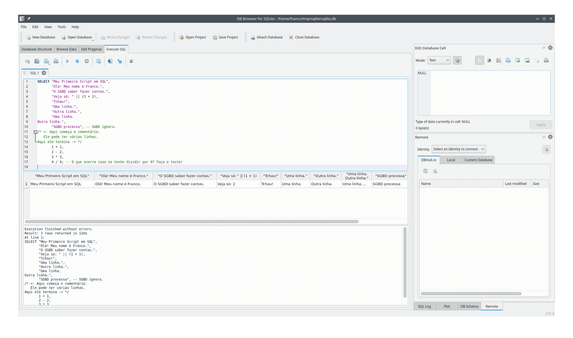Select the DB Schema tab
Screen dimensions: 573x338
tap(469, 306)
